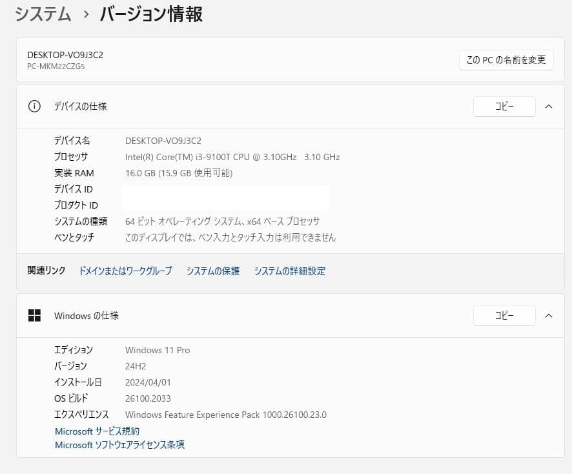Viewport: 572px width, 474px height.
Task: Copy device specifications with コピー button
Action: coord(504,106)
